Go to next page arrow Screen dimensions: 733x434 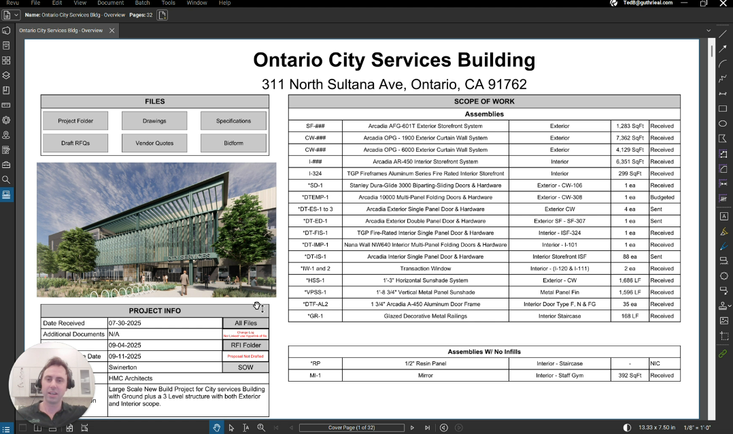click(x=412, y=427)
